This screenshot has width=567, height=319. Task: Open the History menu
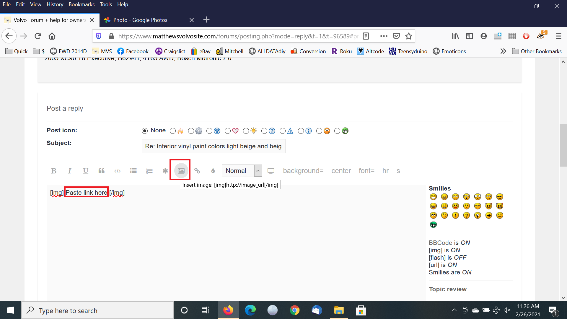(x=55, y=4)
